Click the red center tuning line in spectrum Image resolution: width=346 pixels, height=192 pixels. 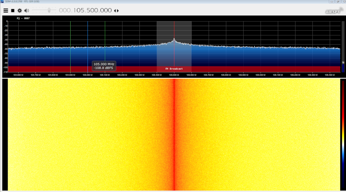tap(174, 46)
